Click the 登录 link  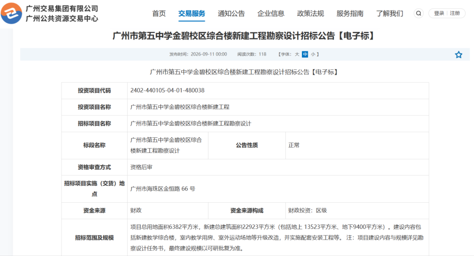439,13
